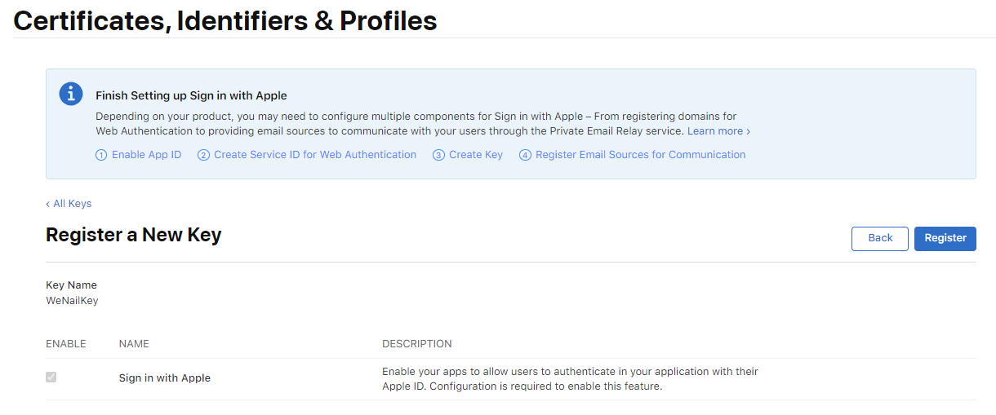Click Finish Setting up Sign in with Apple title

click(x=191, y=96)
